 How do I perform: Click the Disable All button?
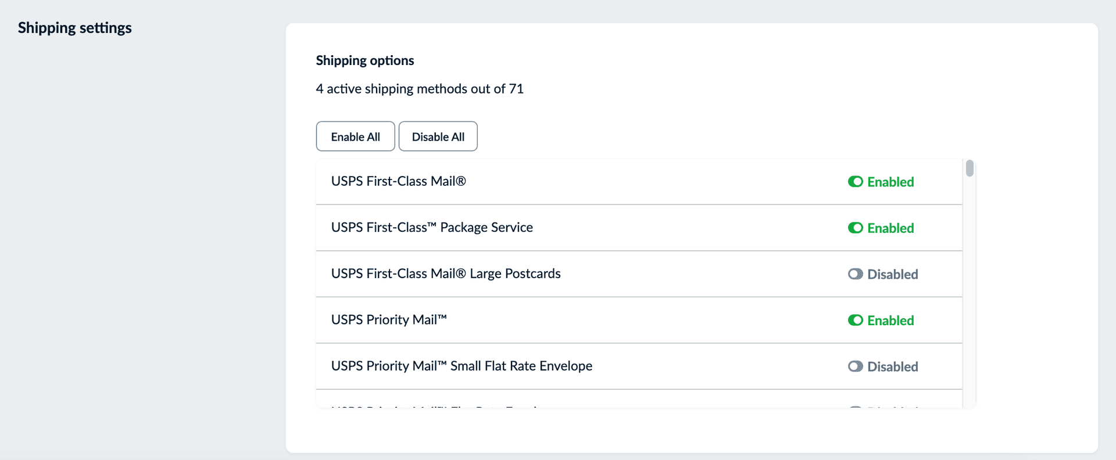point(438,136)
